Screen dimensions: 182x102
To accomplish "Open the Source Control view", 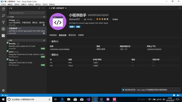I will (3, 22).
